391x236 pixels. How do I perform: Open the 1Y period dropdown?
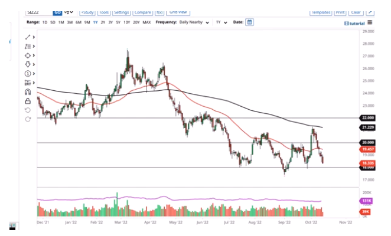point(221,22)
